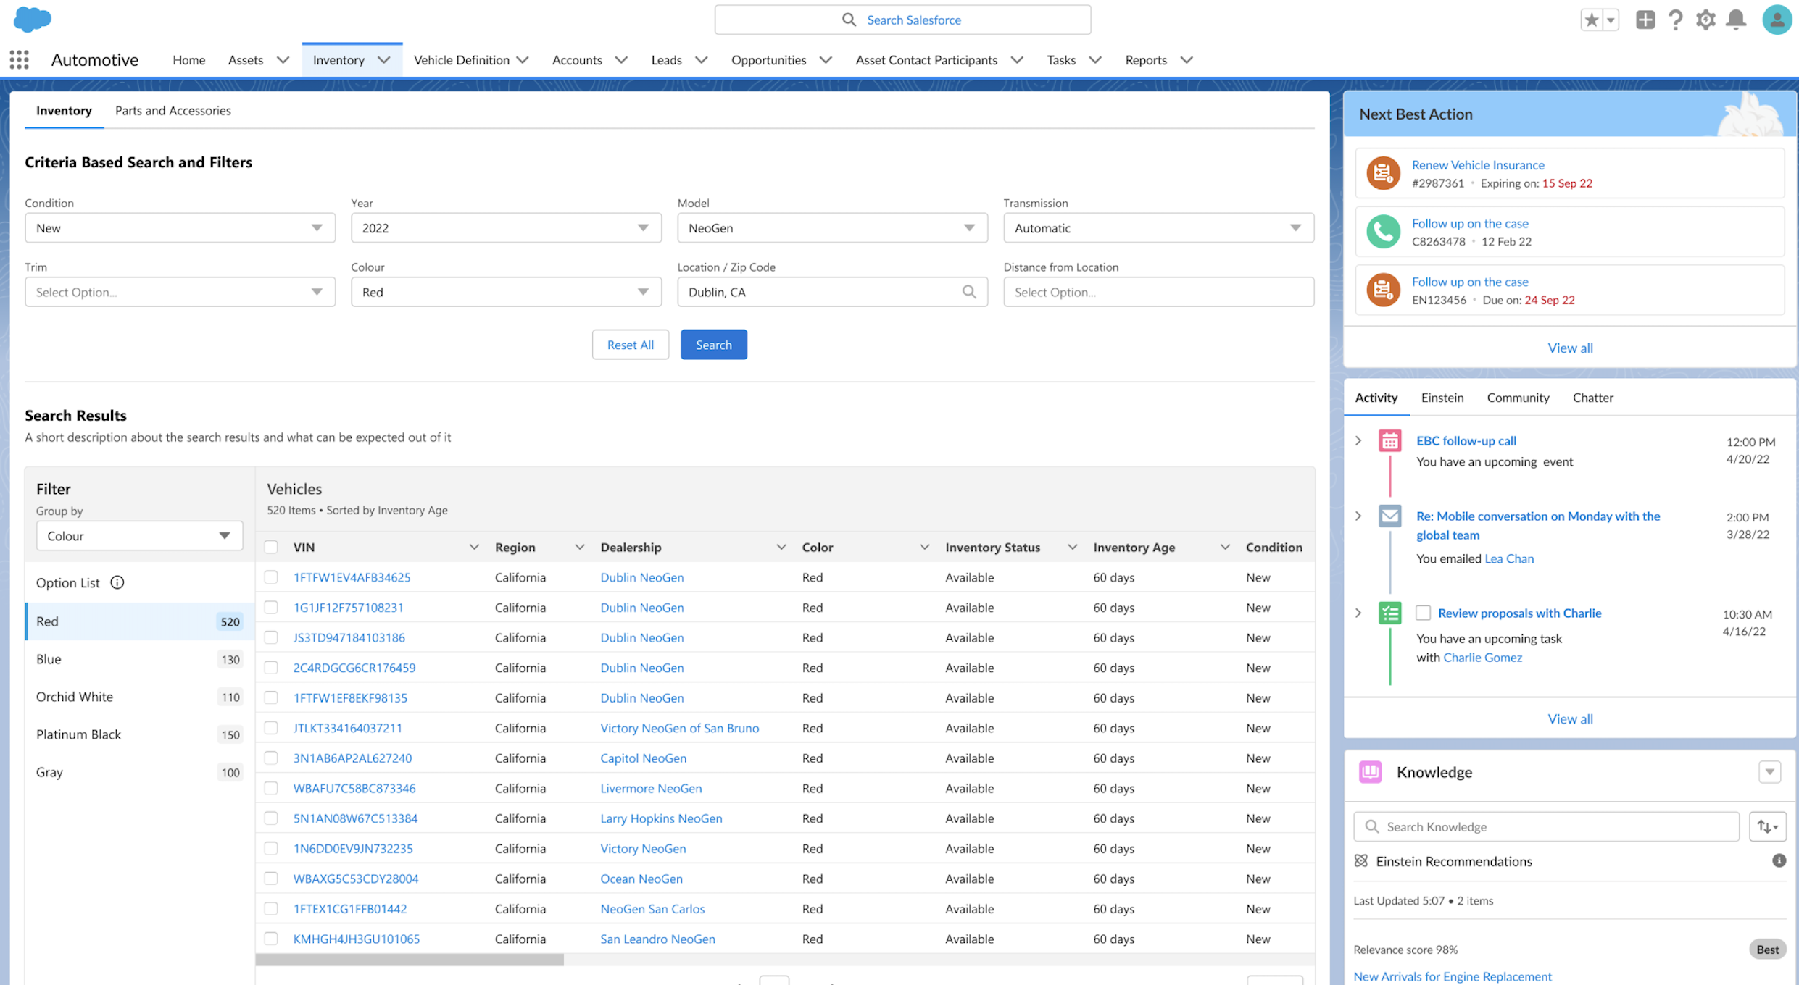Screen dimensions: 1799x985
Task: Open the Notifications bell icon
Action: tap(1736, 20)
